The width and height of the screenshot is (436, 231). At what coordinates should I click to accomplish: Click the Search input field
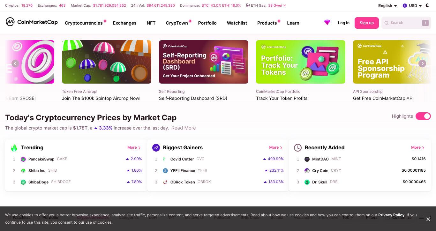pyautogui.click(x=406, y=23)
